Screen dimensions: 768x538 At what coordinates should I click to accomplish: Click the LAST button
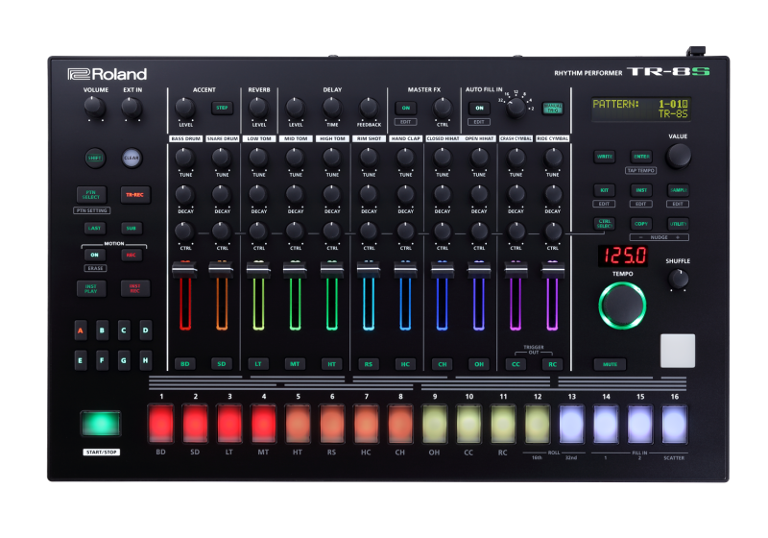(94, 228)
